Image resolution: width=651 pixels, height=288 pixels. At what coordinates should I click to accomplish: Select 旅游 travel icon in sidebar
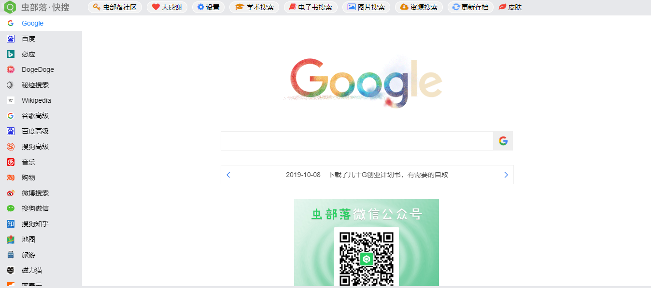pyautogui.click(x=11, y=255)
